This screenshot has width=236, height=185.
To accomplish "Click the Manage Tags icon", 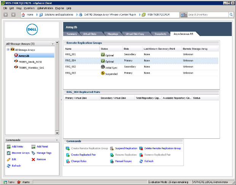I will pos(33,153).
